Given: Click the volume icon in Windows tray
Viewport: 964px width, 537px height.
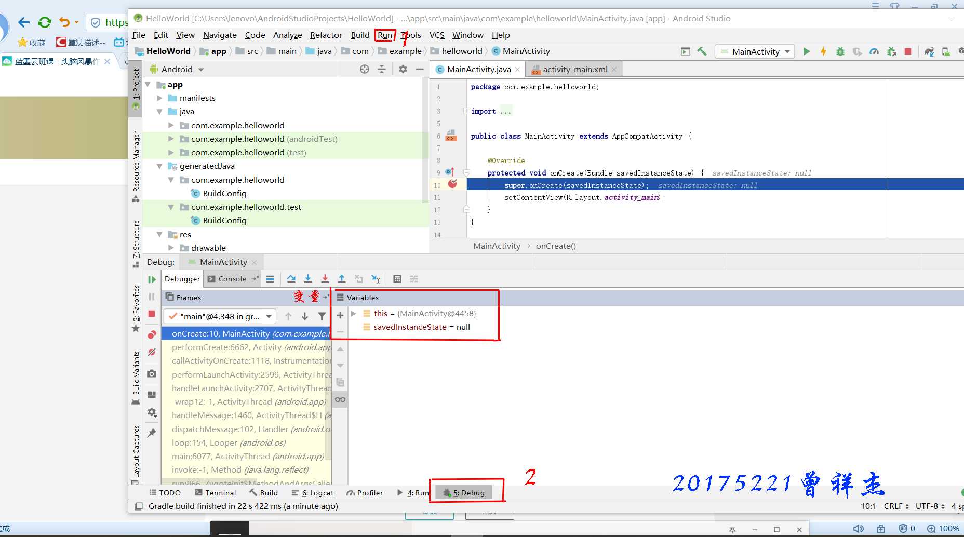Looking at the screenshot, I should (859, 529).
